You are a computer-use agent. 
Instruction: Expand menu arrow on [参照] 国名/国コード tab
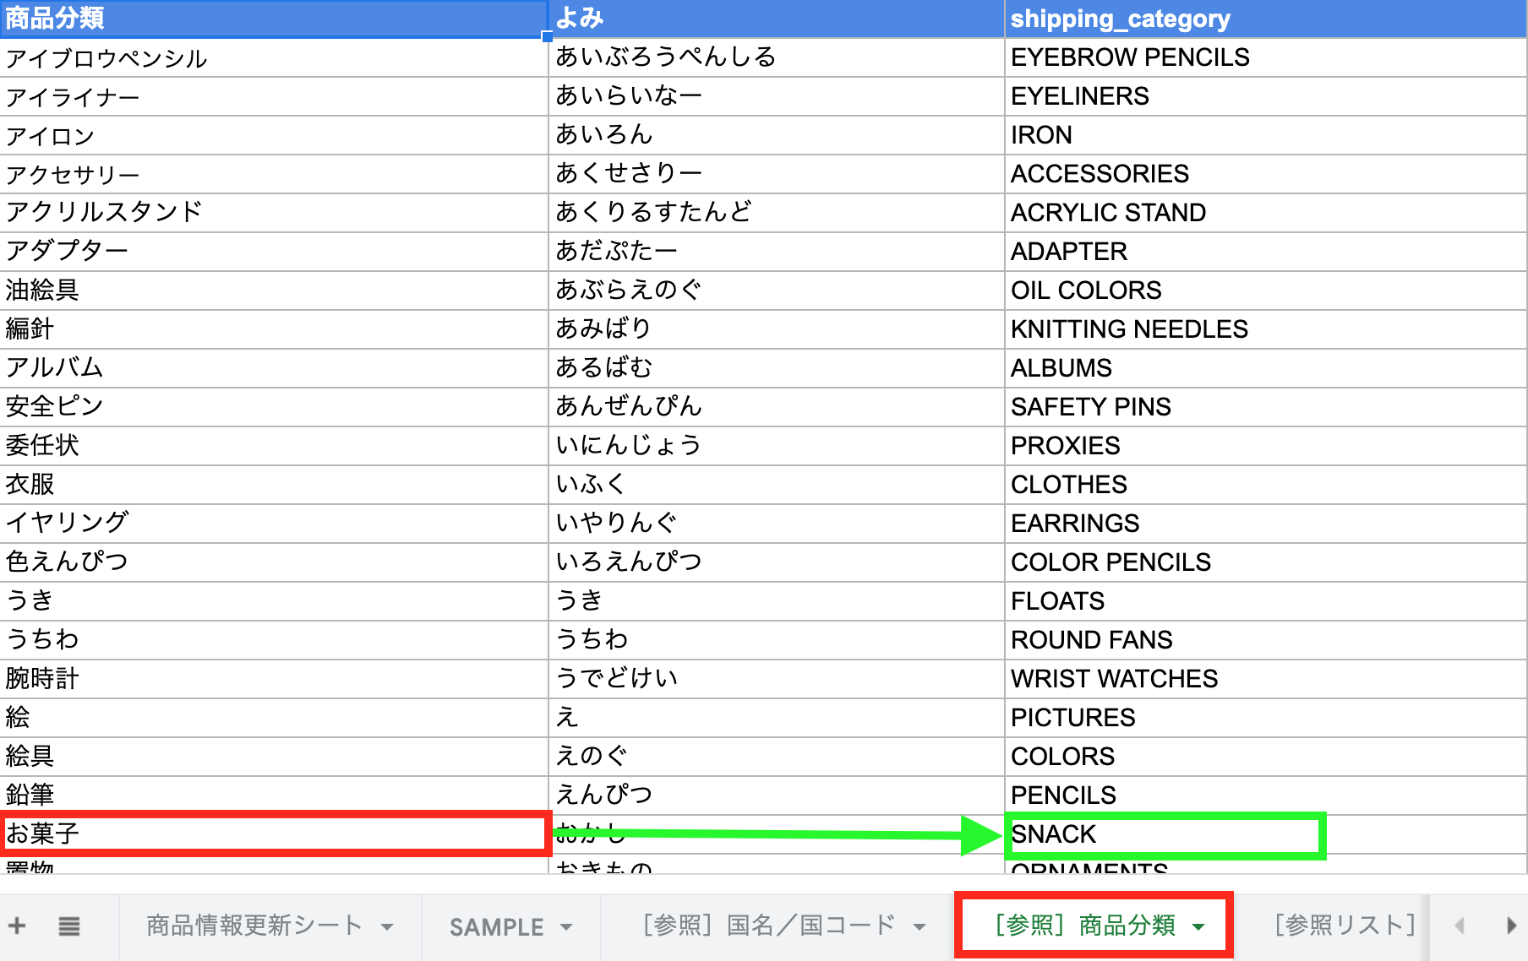(920, 927)
